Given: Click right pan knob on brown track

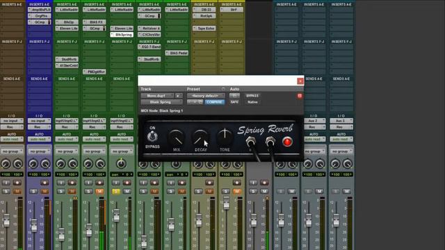Looking at the screenshot, I should tap(18, 164).
